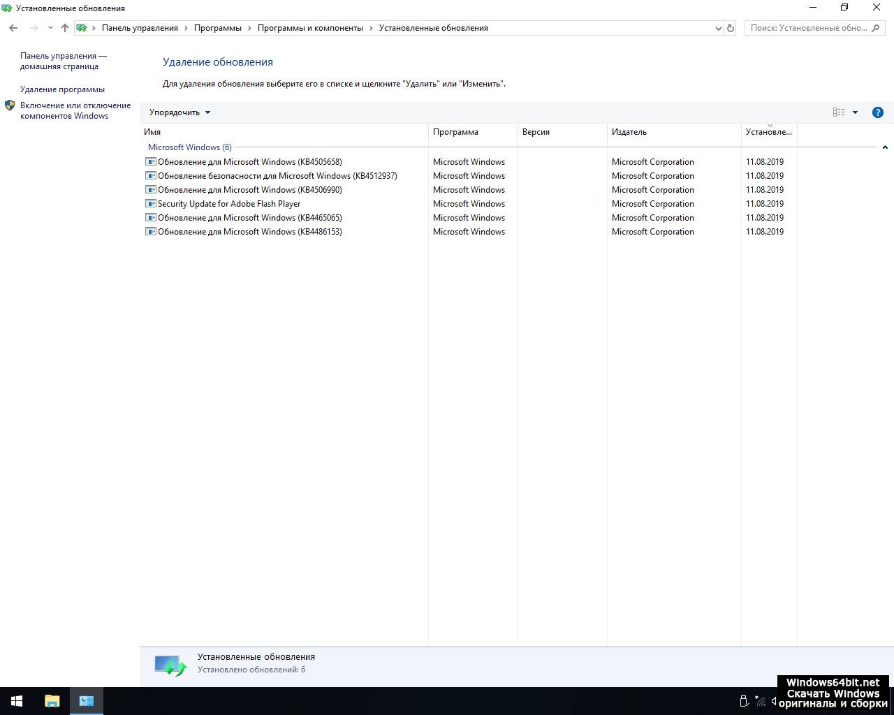The image size is (894, 715).
Task: Open the Windows Start menu
Action: click(17, 701)
